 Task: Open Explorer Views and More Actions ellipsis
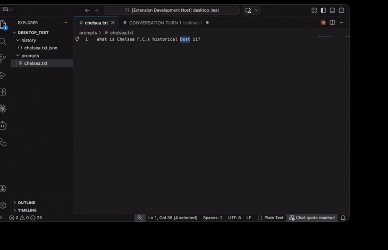point(65,22)
